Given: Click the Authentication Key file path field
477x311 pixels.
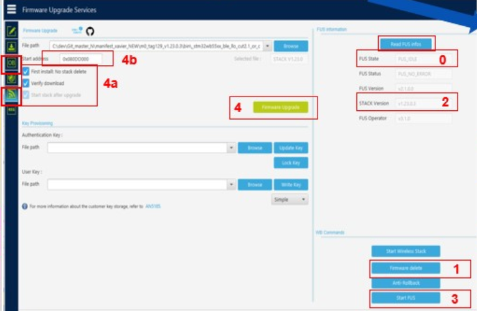Looking at the screenshot, I should coord(138,148).
